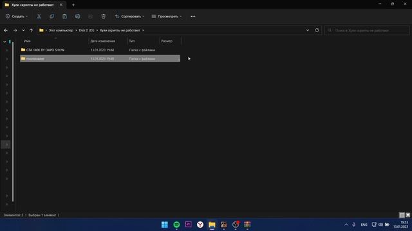The width and height of the screenshot is (412, 231).
Task: Switch to large thumbnails view button
Action: 407,215
